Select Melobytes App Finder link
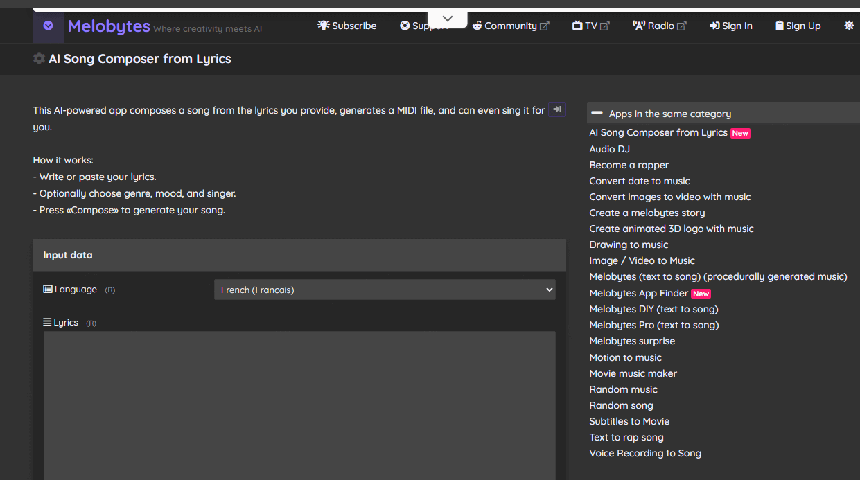Image resolution: width=860 pixels, height=480 pixels. coord(638,293)
